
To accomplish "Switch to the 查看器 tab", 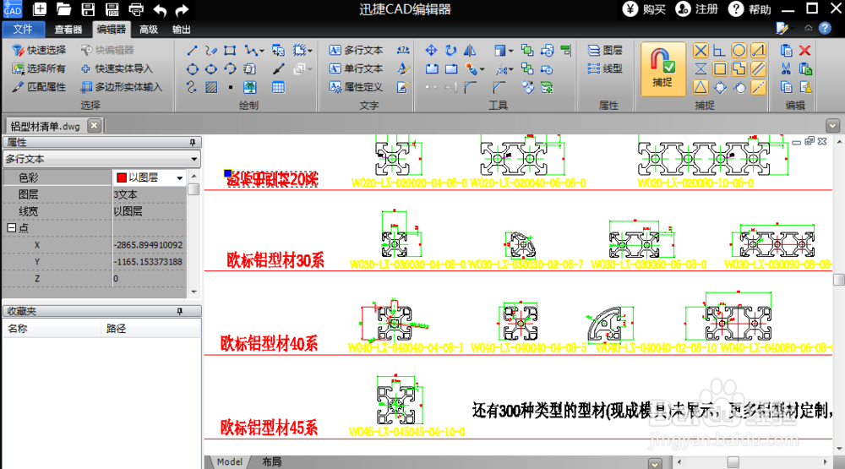I will pos(68,30).
